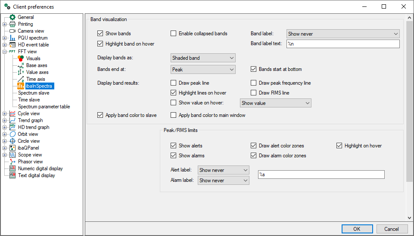Open the Band label dropdown

coord(342,34)
